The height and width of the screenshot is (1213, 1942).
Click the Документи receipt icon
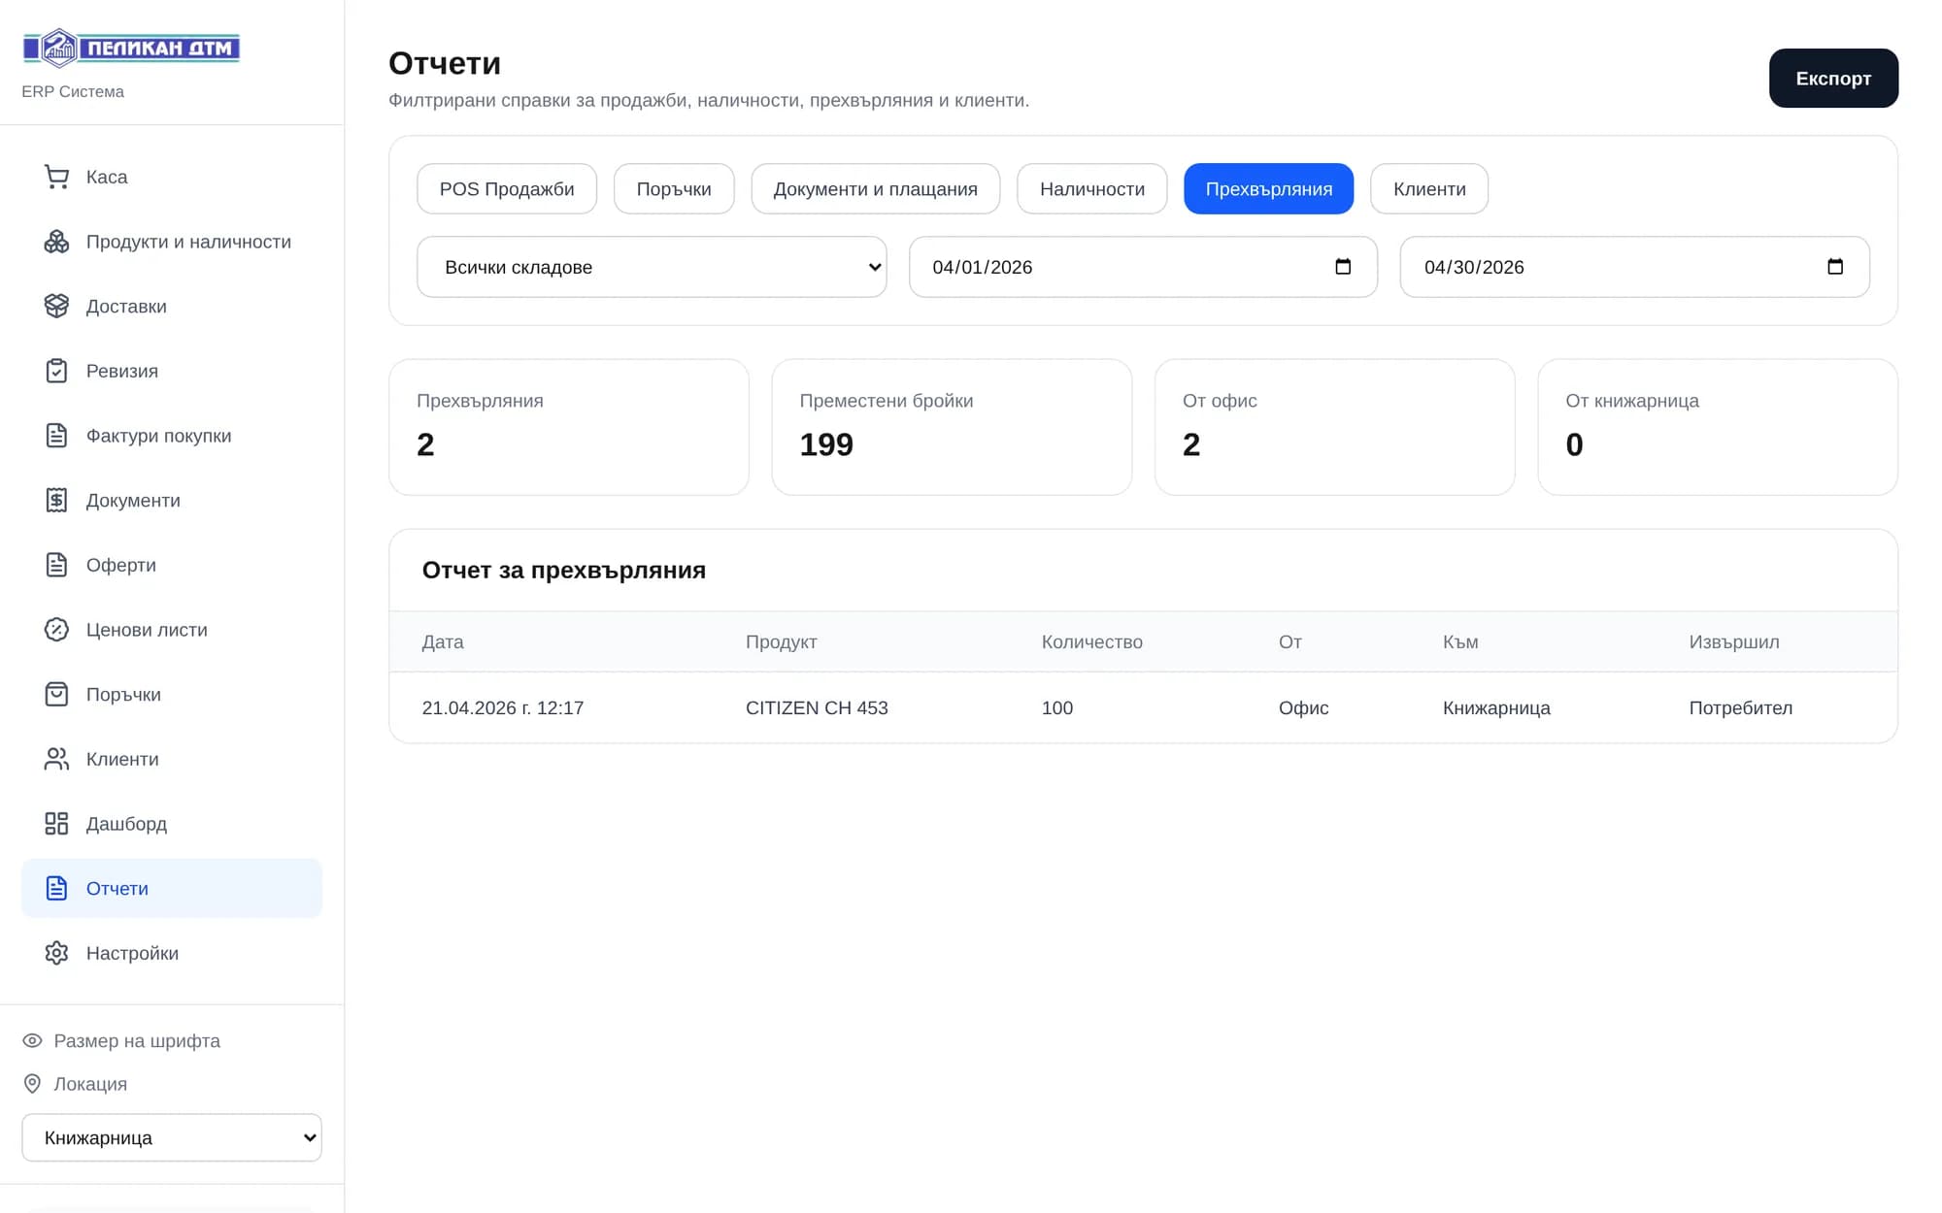(x=56, y=500)
